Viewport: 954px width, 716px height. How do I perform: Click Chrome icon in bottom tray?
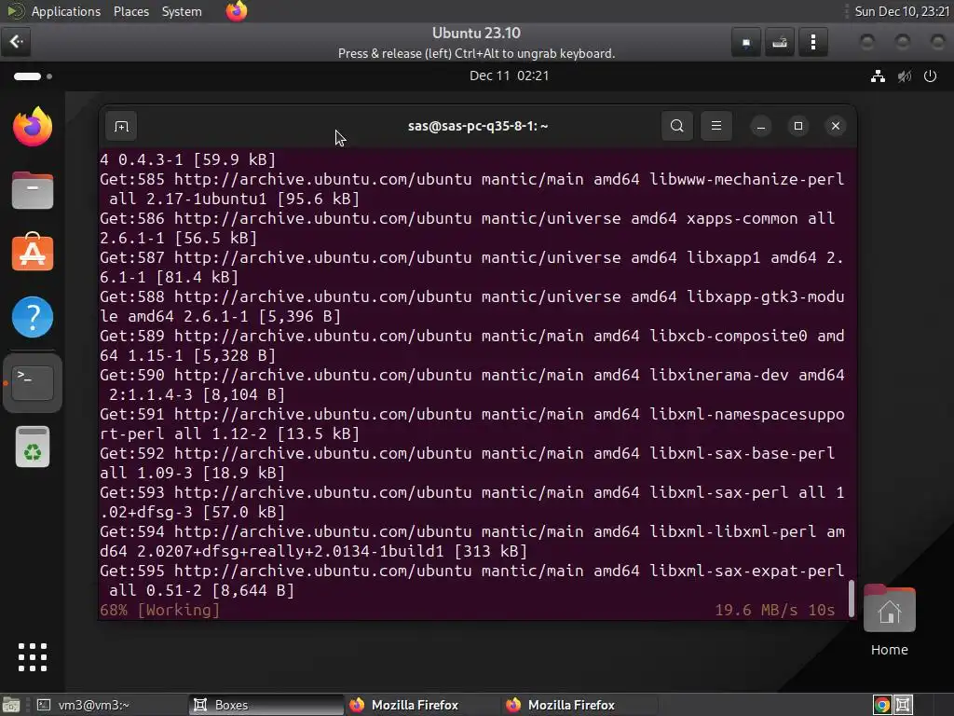pyautogui.click(x=881, y=705)
